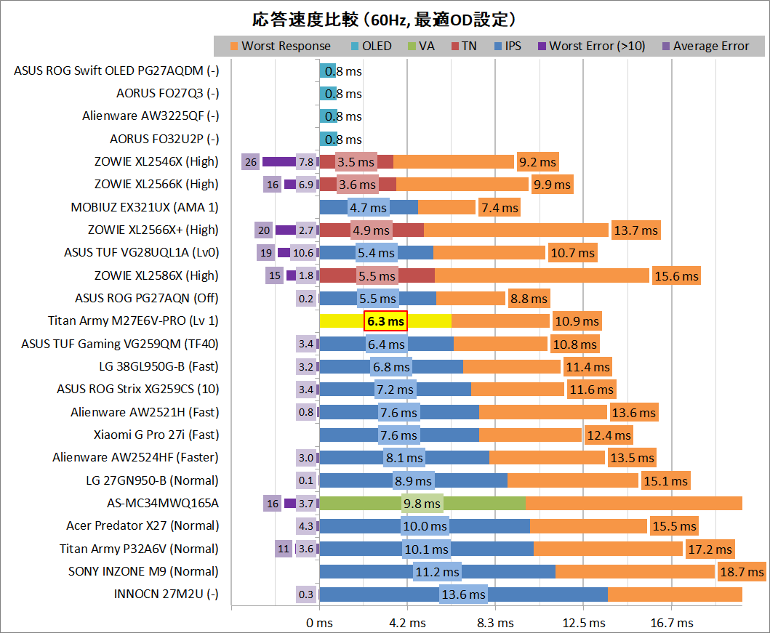Click the AORUS FO32U2P (-) label
Viewport: 770px width, 633px height.
[x=164, y=139]
